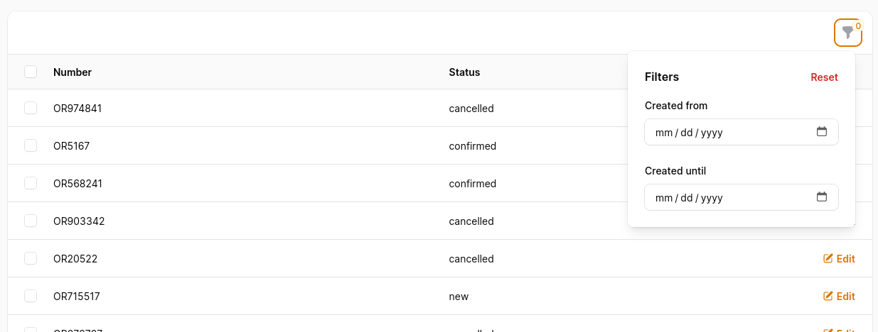Reset all filters
The height and width of the screenshot is (332, 878).
(x=824, y=77)
